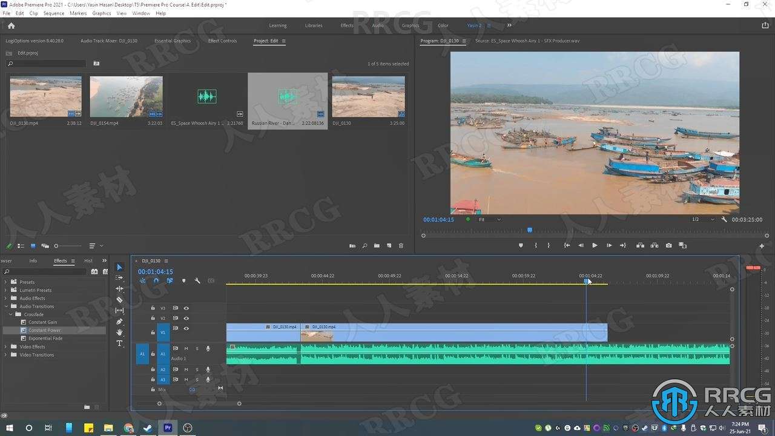Click the New Item icon in Project panel
This screenshot has height=436, width=775.
389,246
